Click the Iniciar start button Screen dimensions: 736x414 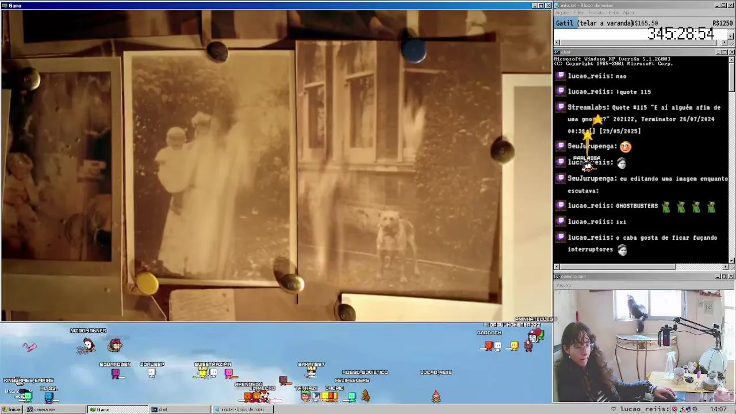11,409
